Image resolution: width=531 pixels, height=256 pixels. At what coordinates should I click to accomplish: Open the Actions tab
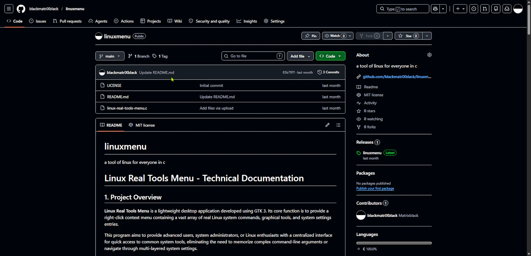[124, 21]
